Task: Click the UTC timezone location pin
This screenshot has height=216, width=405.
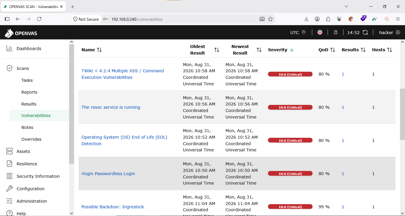Action: click(x=304, y=32)
